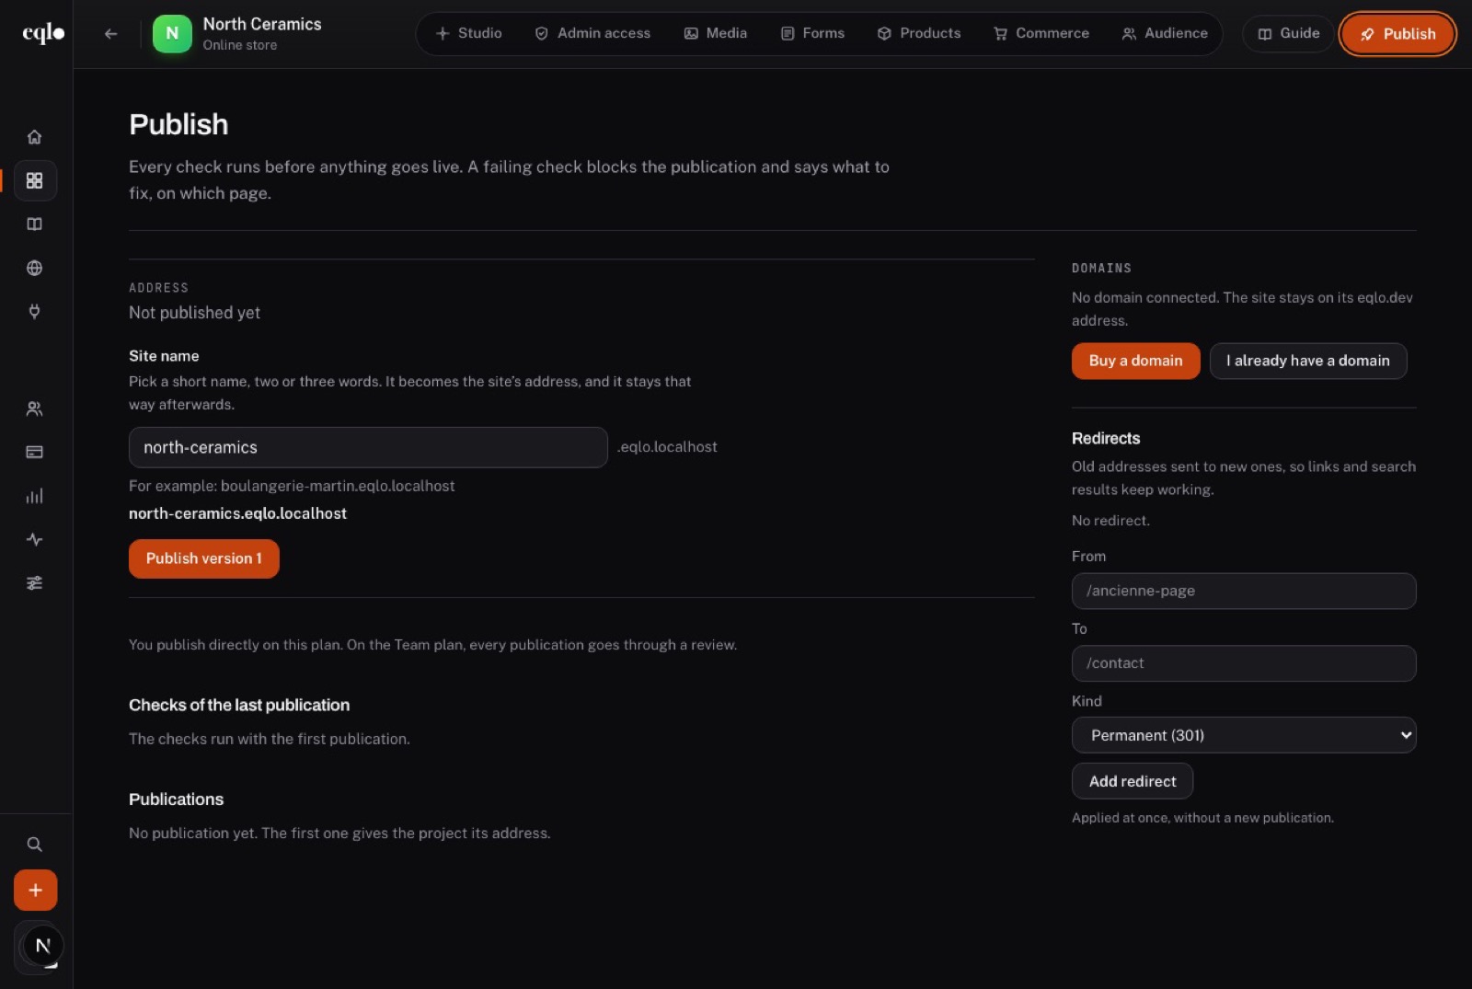Open the Commerce tab
The width and height of the screenshot is (1472, 989).
pos(1041,33)
